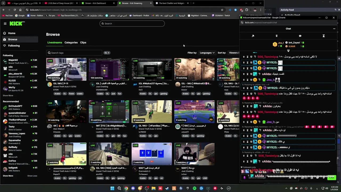Collapse Recommended list with Show Less
The height and width of the screenshot is (192, 341).
click(x=32, y=176)
